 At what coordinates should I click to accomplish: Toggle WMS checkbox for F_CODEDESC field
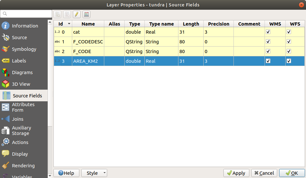pos(268,41)
